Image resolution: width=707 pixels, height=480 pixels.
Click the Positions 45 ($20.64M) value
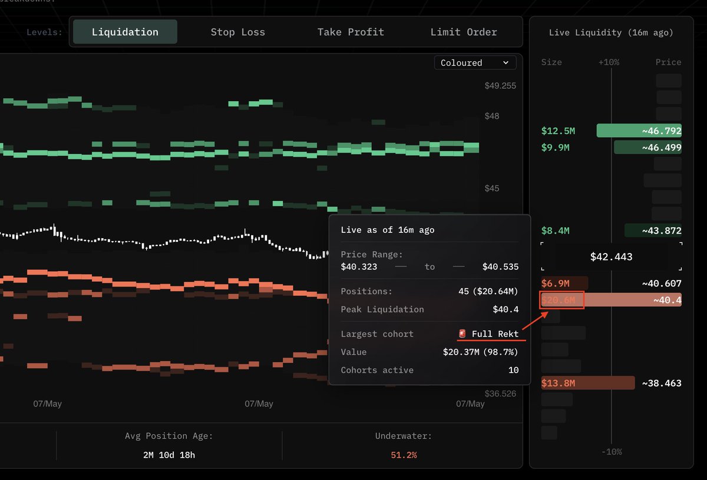488,291
